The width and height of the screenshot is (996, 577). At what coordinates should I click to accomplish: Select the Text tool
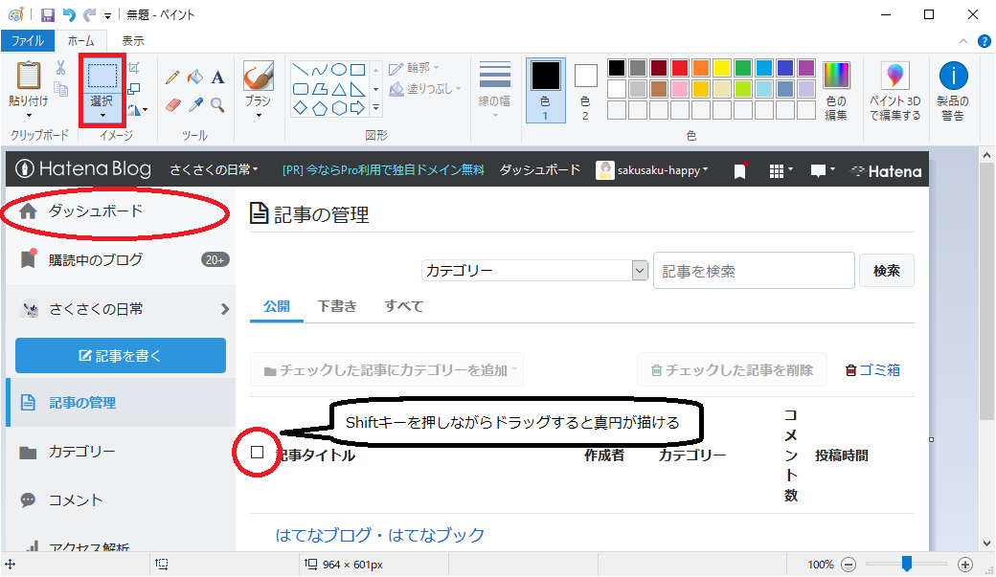(218, 77)
